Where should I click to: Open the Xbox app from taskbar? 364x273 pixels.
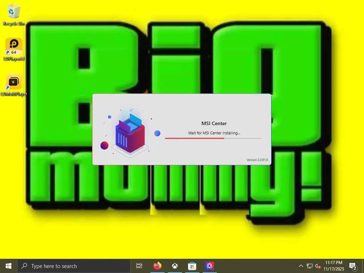pos(175,266)
